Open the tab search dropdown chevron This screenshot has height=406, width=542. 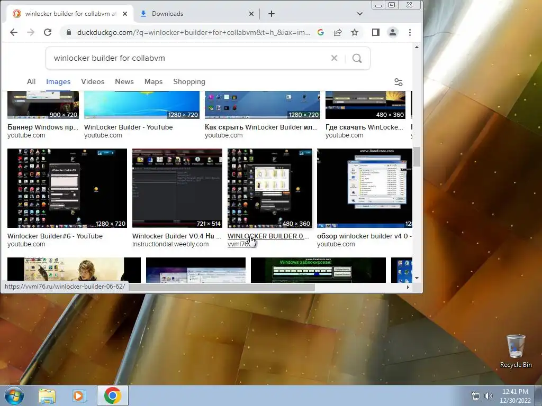360,14
